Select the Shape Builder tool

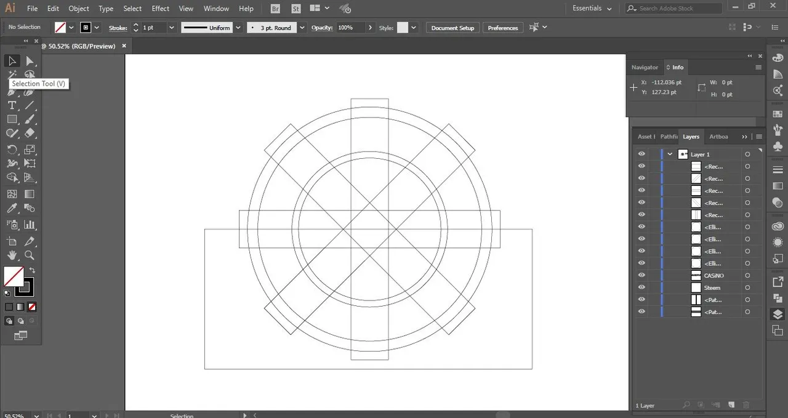pos(12,177)
